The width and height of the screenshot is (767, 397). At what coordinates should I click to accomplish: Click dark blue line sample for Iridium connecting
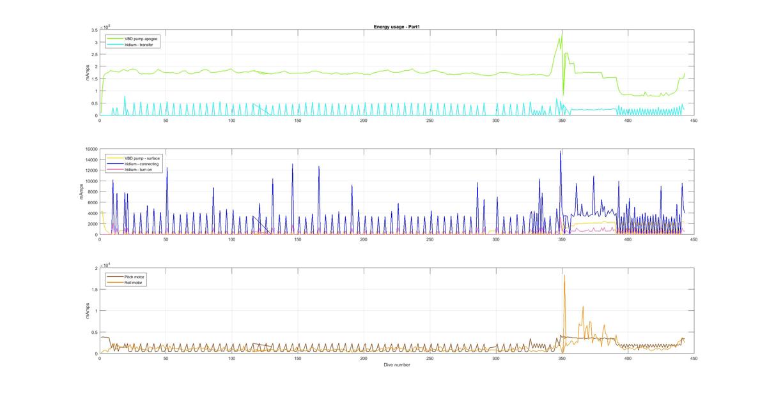[x=115, y=164]
